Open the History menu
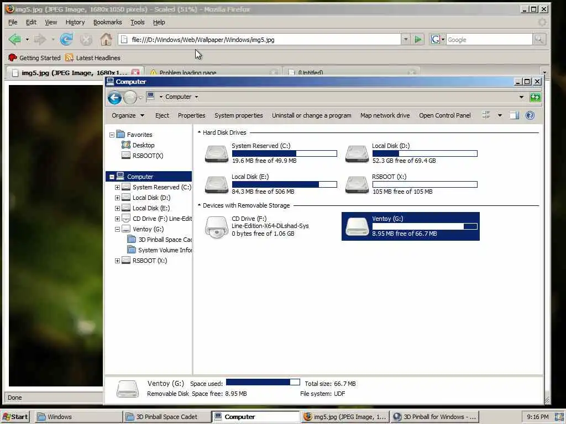The image size is (566, 424). point(75,22)
